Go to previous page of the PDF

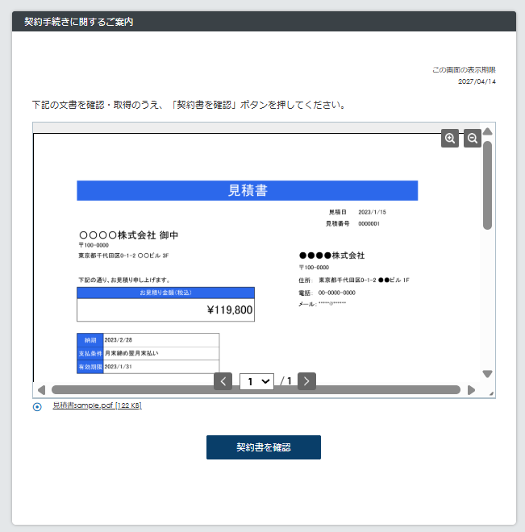(223, 381)
